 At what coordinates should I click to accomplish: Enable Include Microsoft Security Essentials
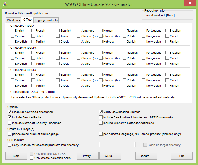pyautogui.click(x=10, y=123)
